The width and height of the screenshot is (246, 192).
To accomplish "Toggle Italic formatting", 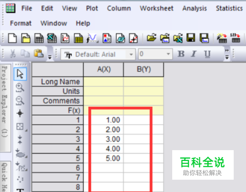I will coord(194,54).
